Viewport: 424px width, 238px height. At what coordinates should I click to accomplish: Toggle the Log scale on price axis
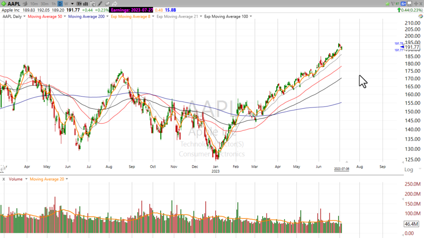[409, 170]
